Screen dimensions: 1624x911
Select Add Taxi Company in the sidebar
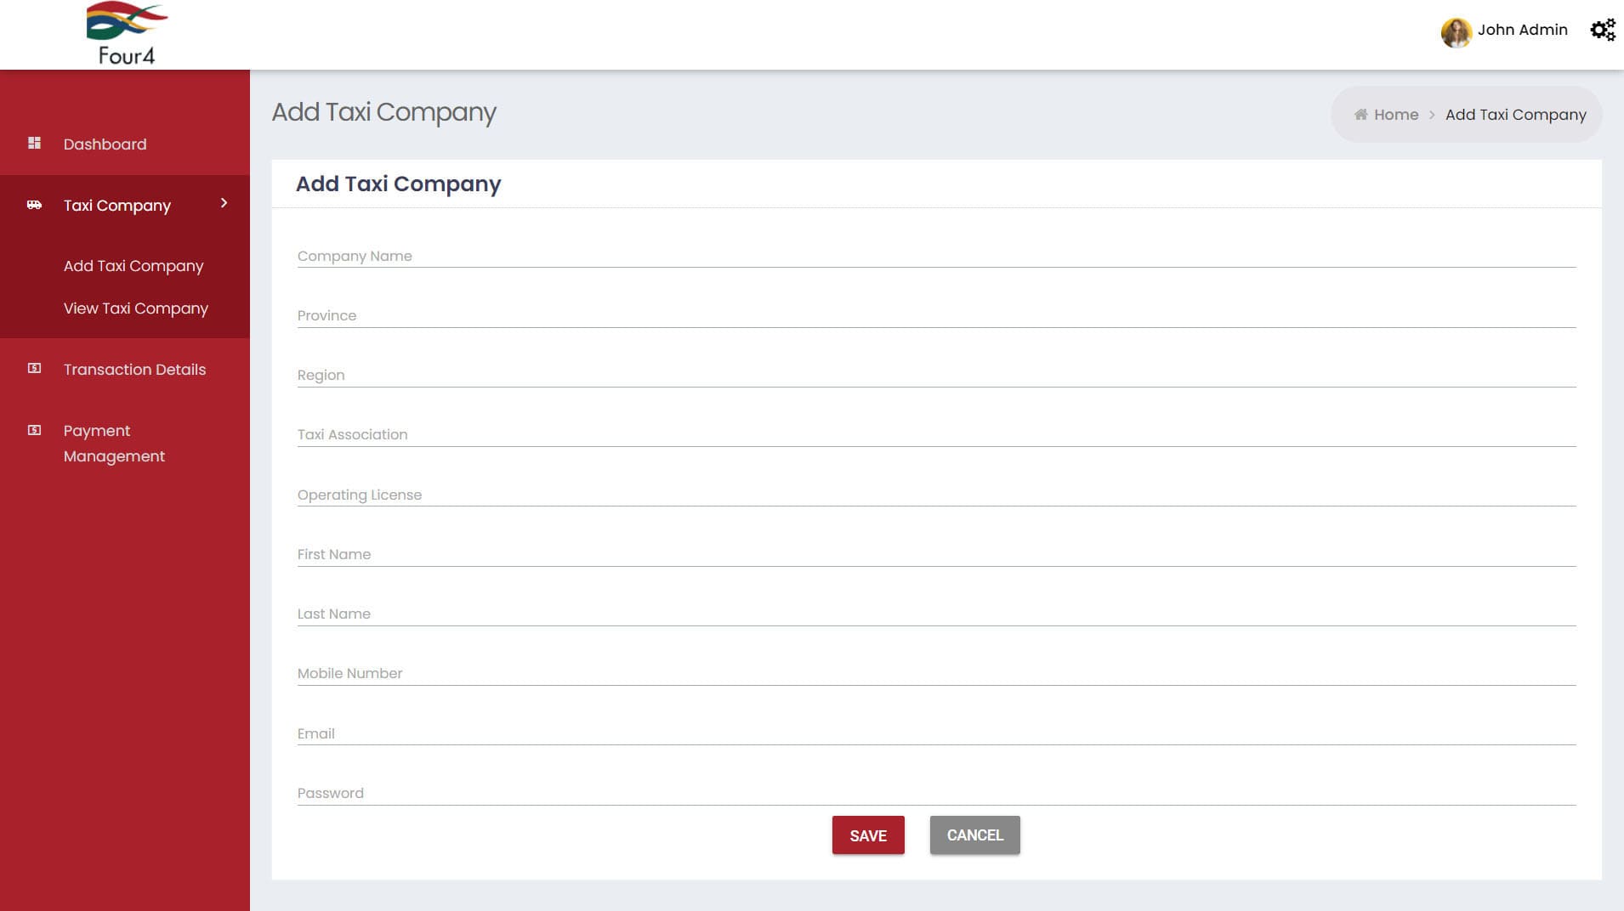click(133, 265)
